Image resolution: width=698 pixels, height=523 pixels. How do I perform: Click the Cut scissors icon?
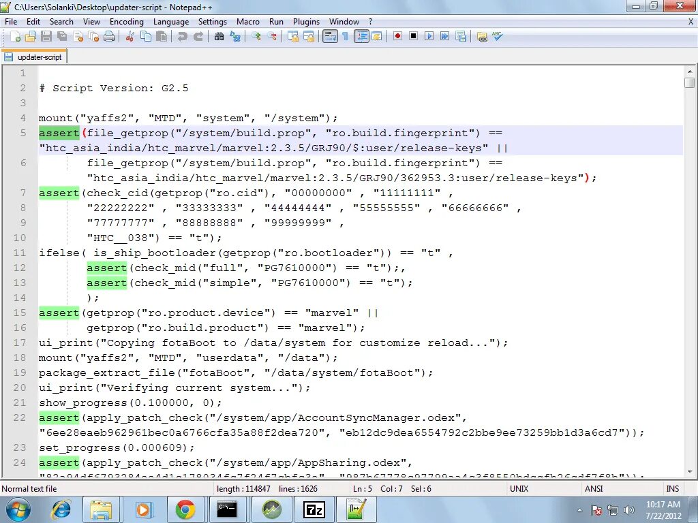130,37
